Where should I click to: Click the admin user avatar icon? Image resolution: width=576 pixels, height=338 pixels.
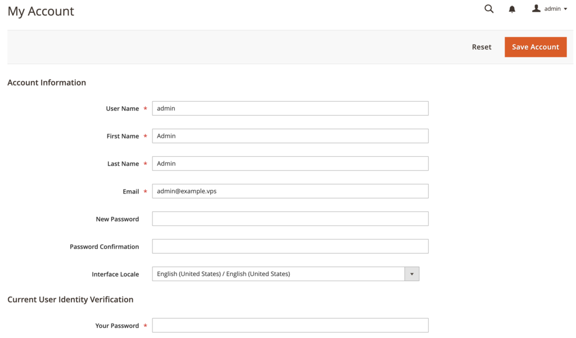coord(536,8)
